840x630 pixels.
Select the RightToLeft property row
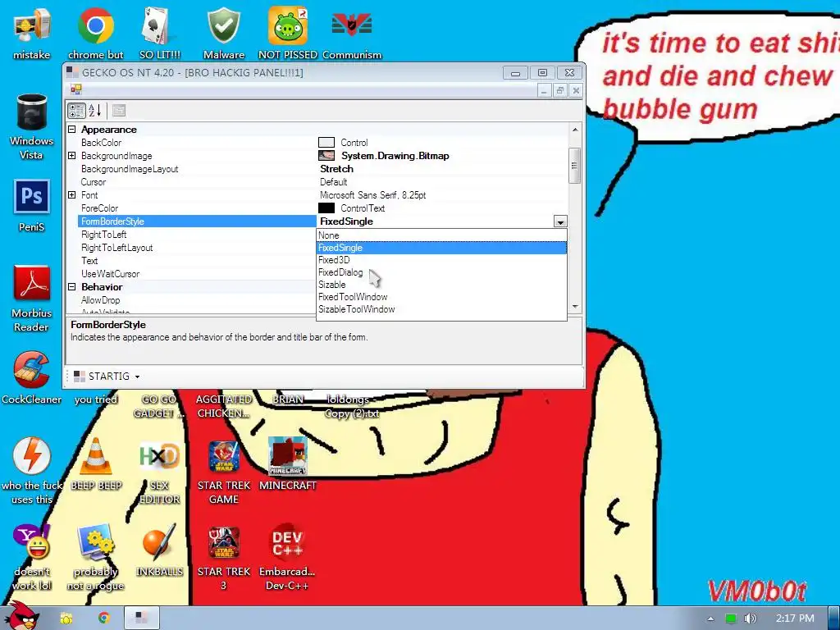pyautogui.click(x=197, y=234)
